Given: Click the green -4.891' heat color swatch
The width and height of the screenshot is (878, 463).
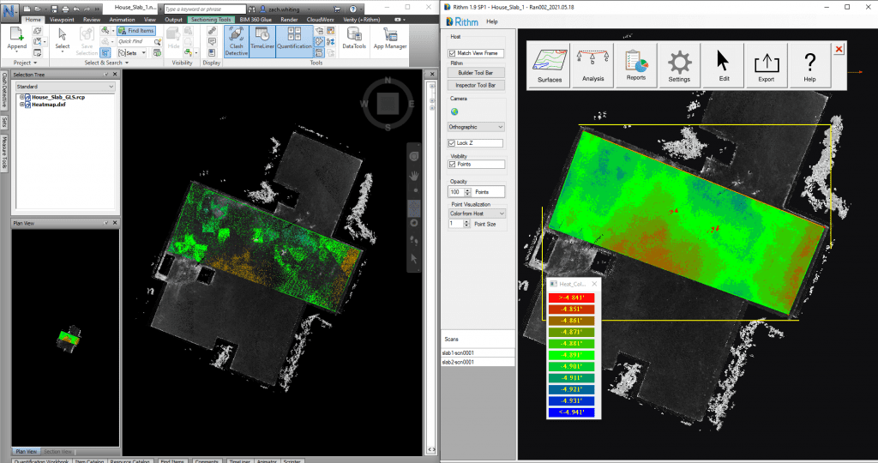Looking at the screenshot, I should point(571,355).
